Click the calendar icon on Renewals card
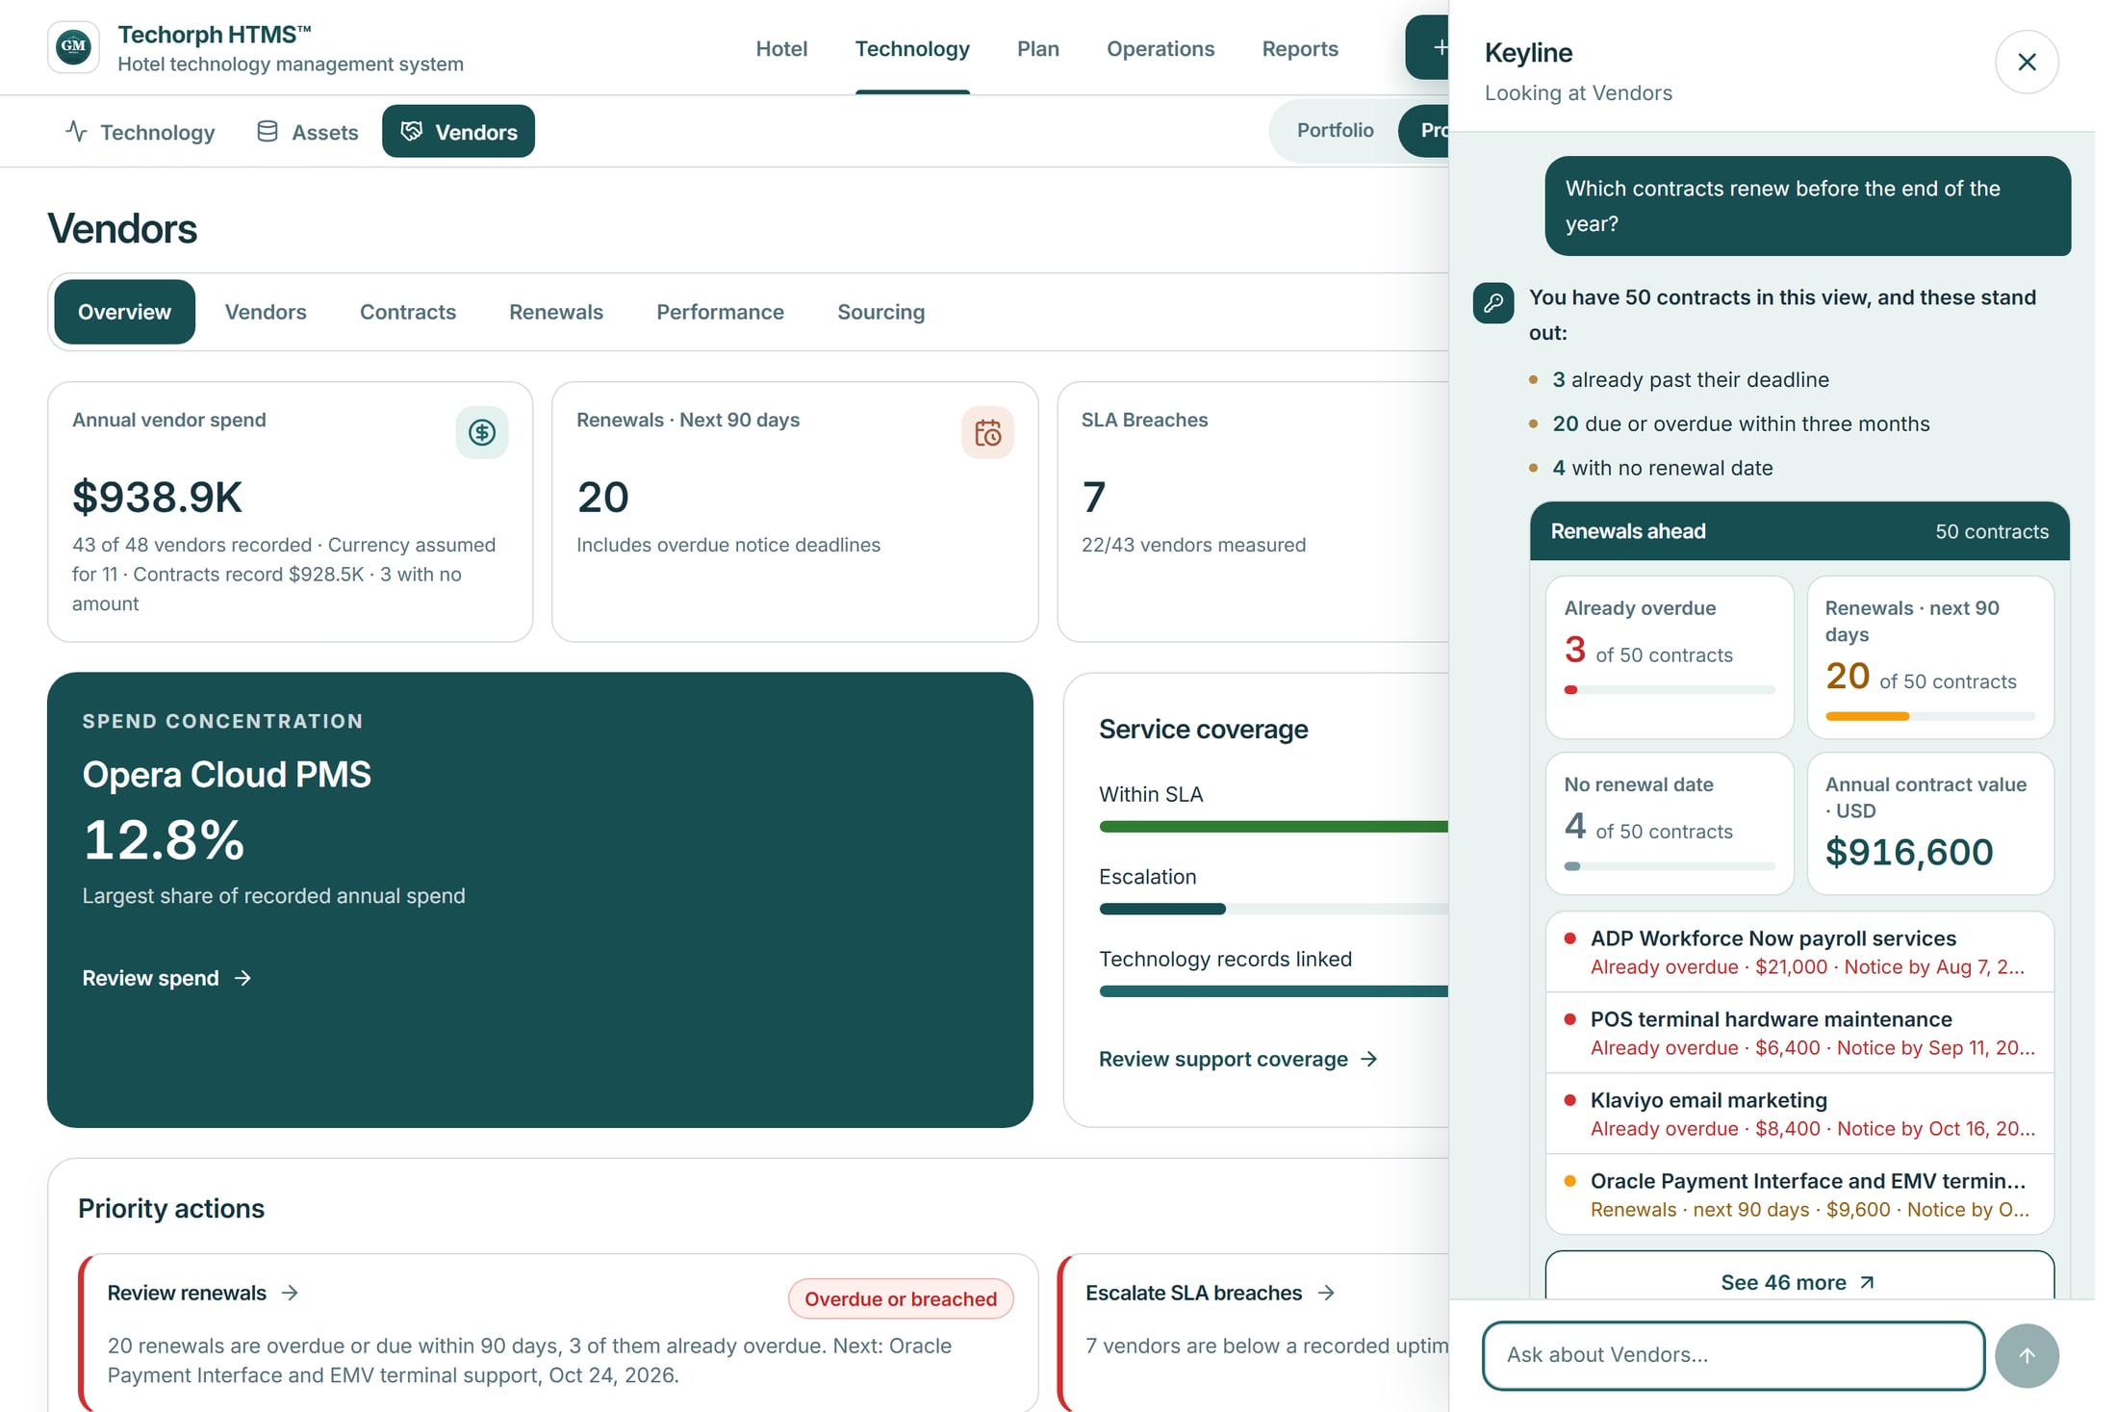This screenshot has height=1412, width=2117. (x=987, y=432)
